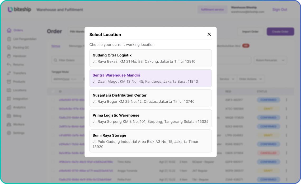The image size is (301, 184).
Task: Expand the Order Actions dropdown
Action: click(250, 79)
